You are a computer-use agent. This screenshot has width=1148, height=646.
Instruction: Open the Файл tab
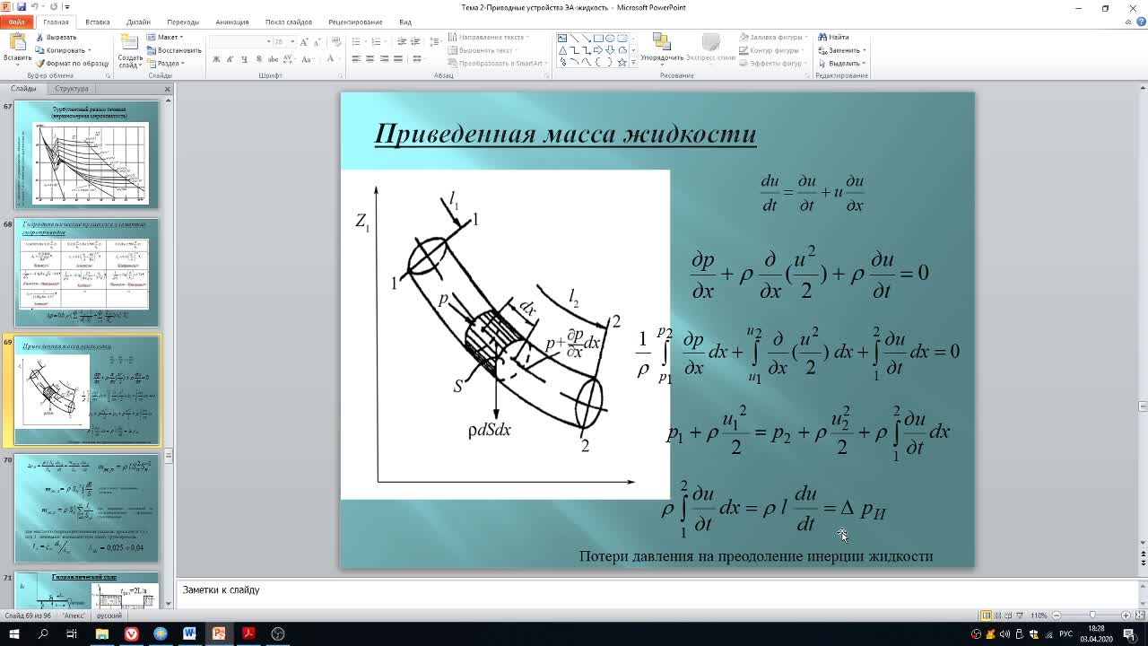[16, 22]
